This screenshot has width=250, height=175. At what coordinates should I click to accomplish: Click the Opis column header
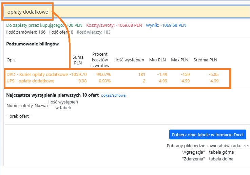(11, 60)
